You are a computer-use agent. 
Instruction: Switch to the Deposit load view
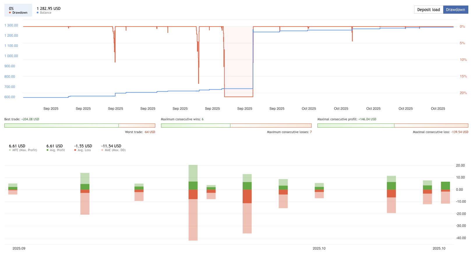[x=428, y=10]
